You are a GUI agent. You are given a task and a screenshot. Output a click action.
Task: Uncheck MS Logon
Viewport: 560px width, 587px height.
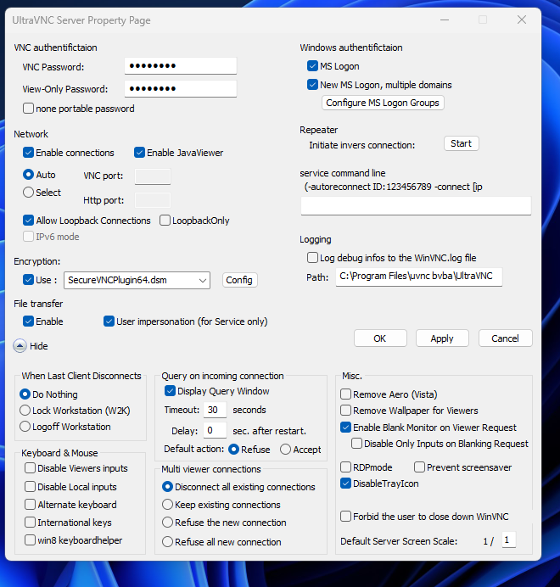coord(312,66)
